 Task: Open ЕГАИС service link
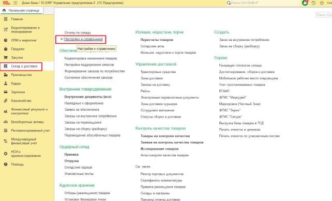[x=224, y=91]
